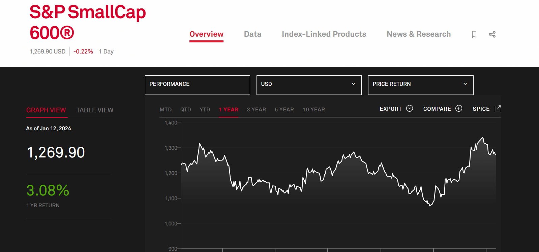Choose the 5 YEAR time range

tap(284, 110)
